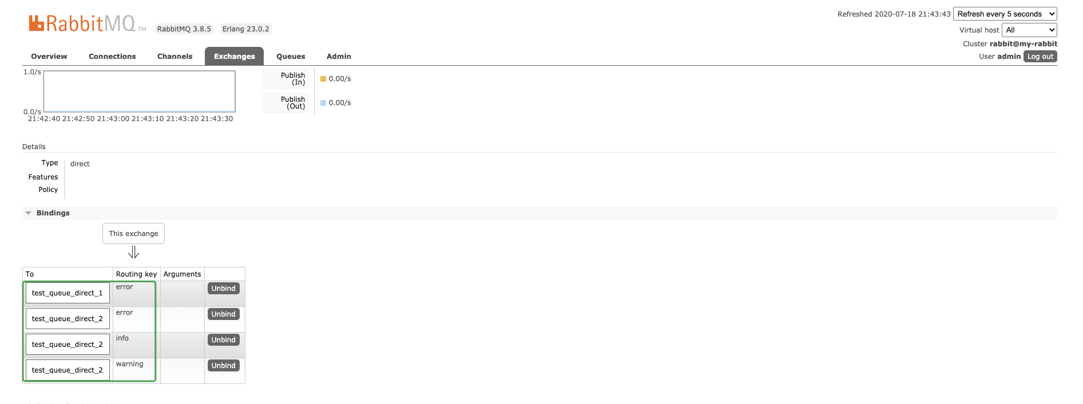
Task: Click the This exchange box
Action: click(x=133, y=234)
